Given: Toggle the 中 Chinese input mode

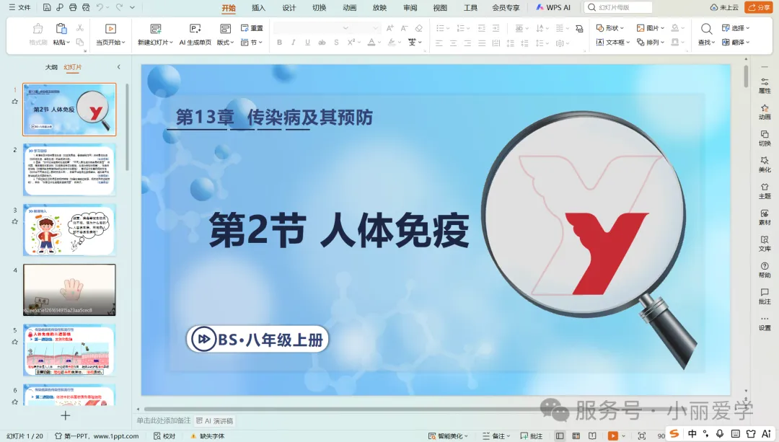Looking at the screenshot, I should (692, 433).
